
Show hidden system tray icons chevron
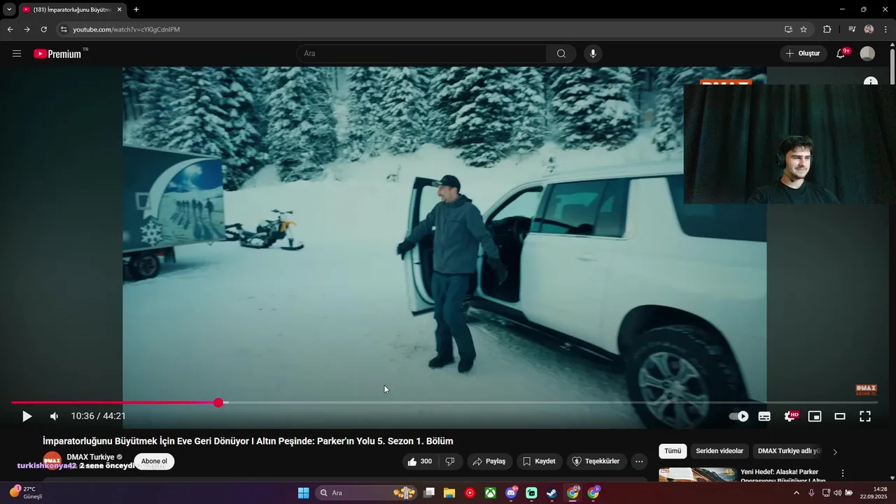(796, 493)
